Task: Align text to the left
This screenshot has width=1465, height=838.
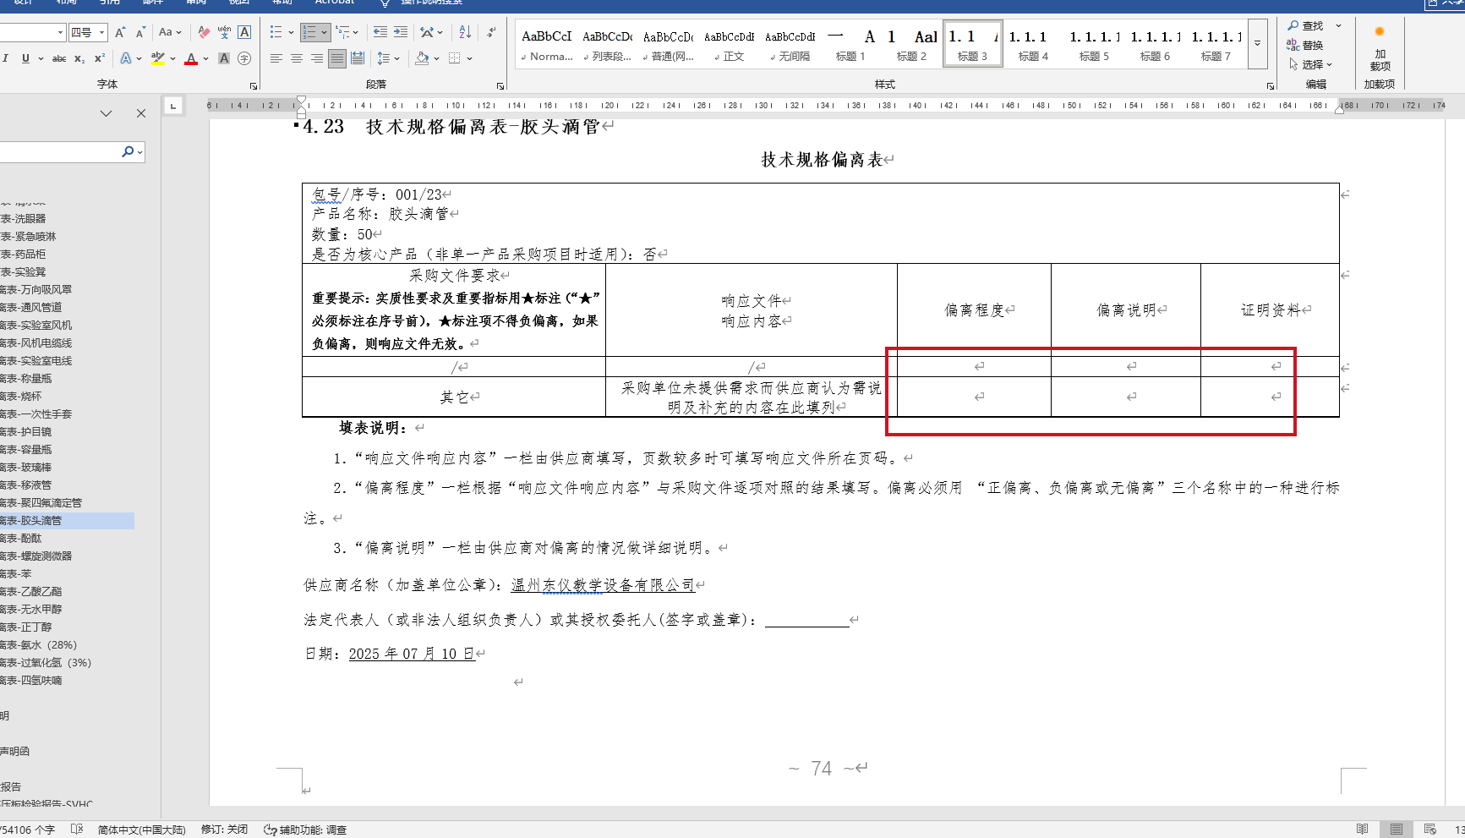Action: pyautogui.click(x=276, y=58)
